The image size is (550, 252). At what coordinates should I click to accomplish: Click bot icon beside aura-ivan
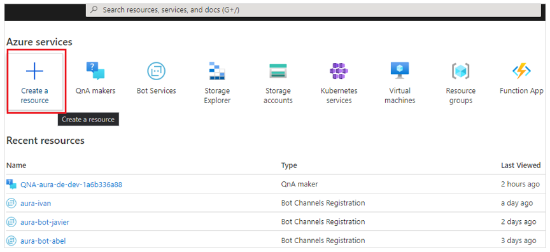pos(11,203)
